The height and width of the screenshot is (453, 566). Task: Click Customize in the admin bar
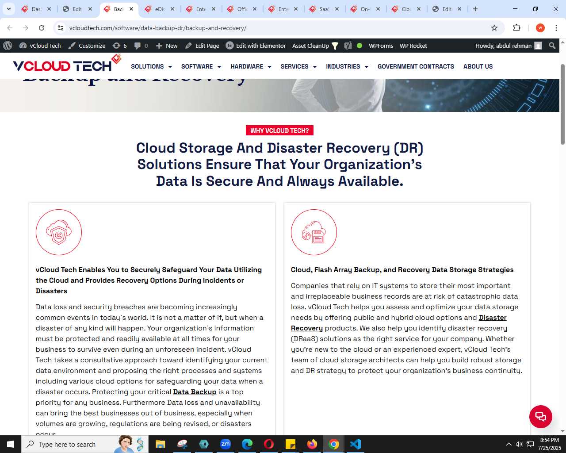coord(87,46)
